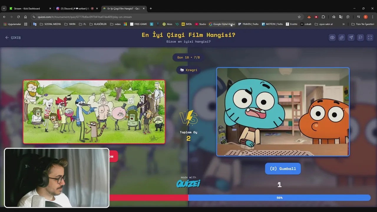This screenshot has width=377, height=212.
Task: Open the MOTION | Trello bookmark
Action: coord(272,24)
